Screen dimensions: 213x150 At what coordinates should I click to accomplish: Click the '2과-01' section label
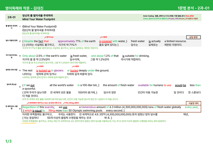click(12, 17)
